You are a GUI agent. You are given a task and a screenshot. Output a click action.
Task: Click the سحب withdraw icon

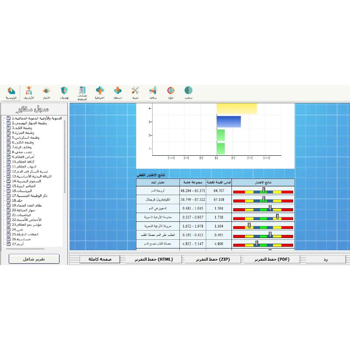tap(189, 93)
